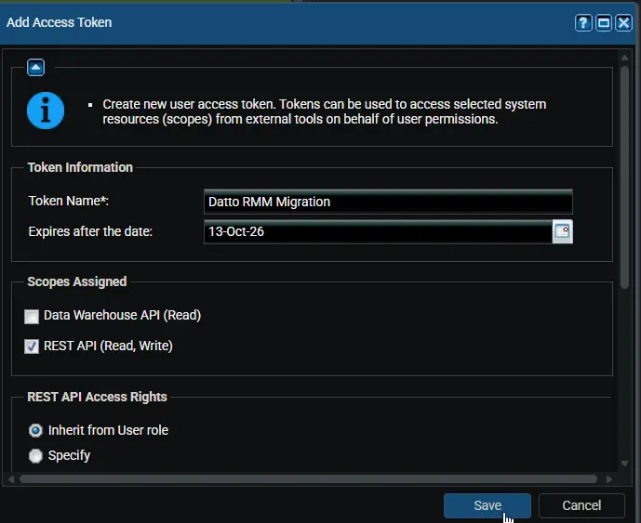Open the calendar picker for expiry date
Image resolution: width=641 pixels, height=523 pixels.
point(562,231)
